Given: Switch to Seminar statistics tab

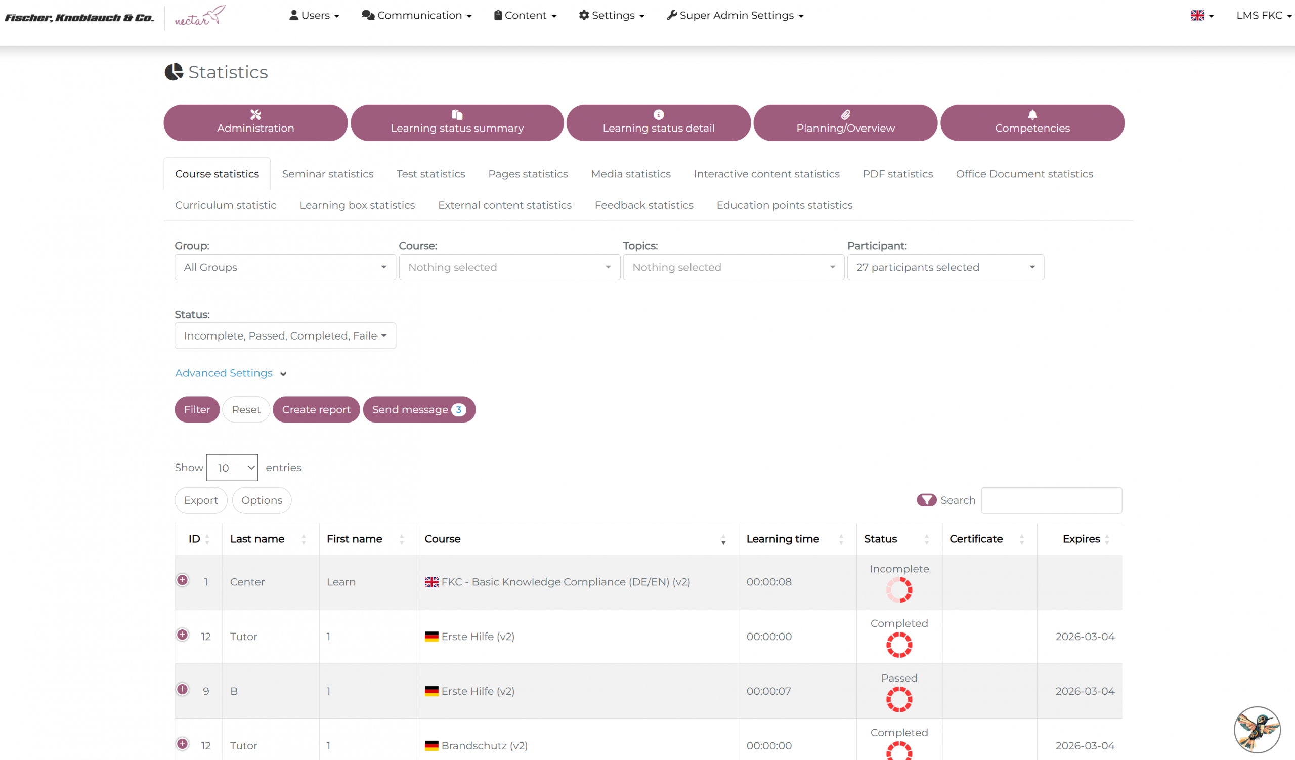Looking at the screenshot, I should (327, 174).
